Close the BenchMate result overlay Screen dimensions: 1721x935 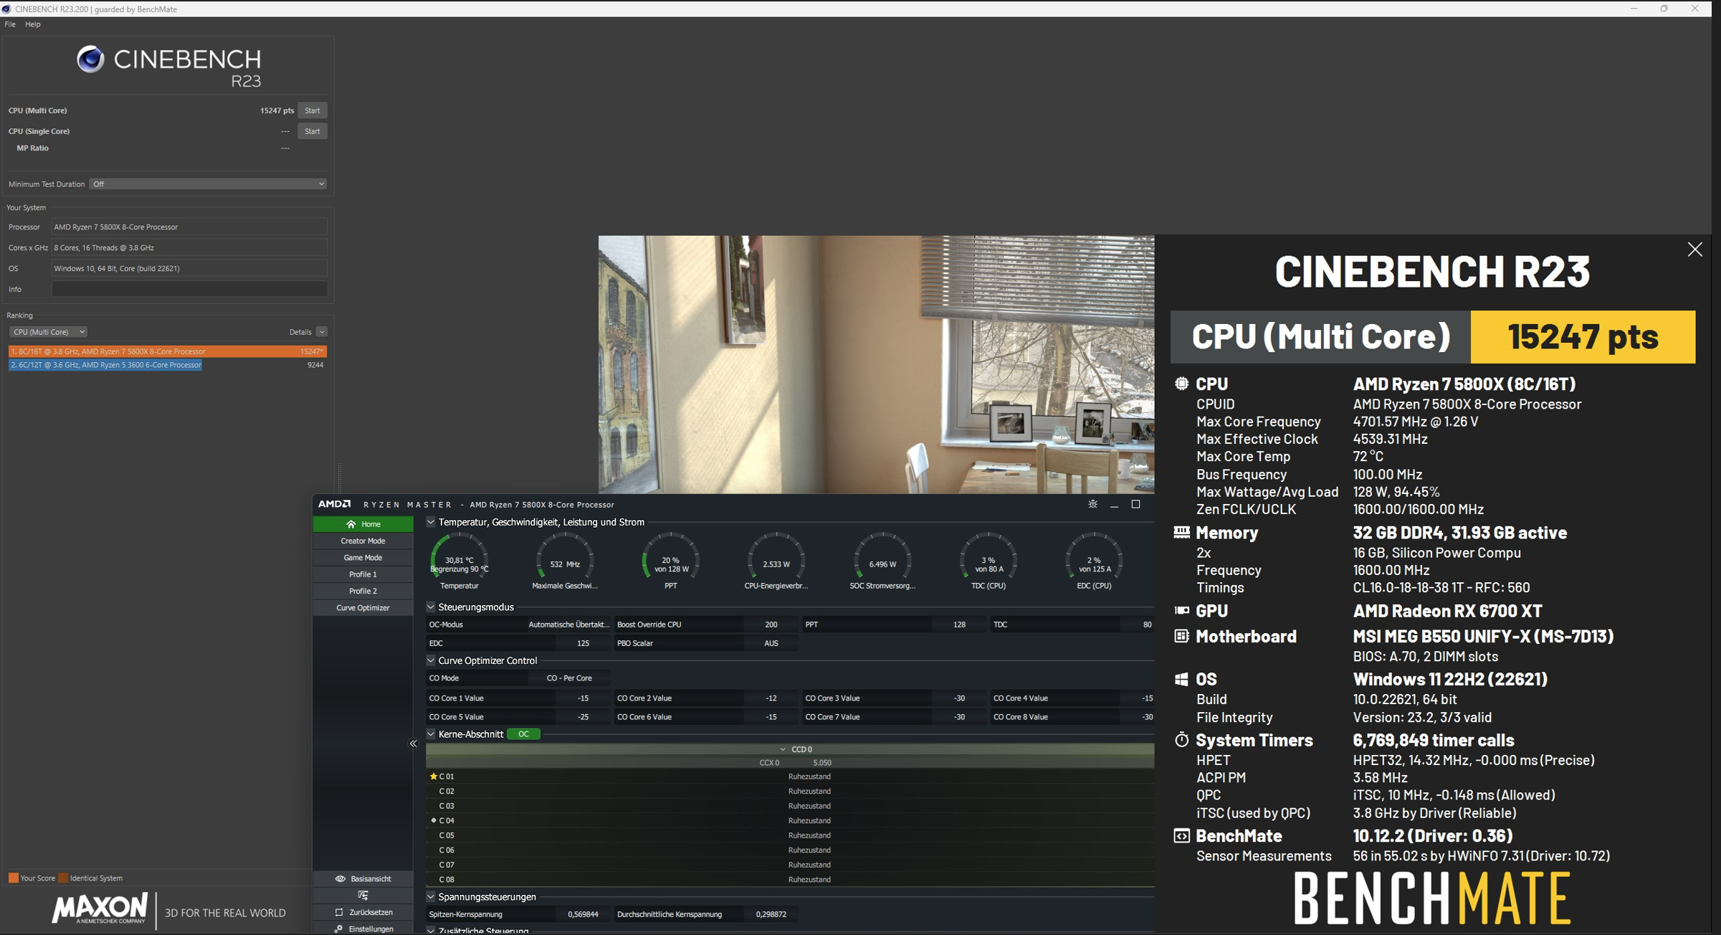(1694, 250)
